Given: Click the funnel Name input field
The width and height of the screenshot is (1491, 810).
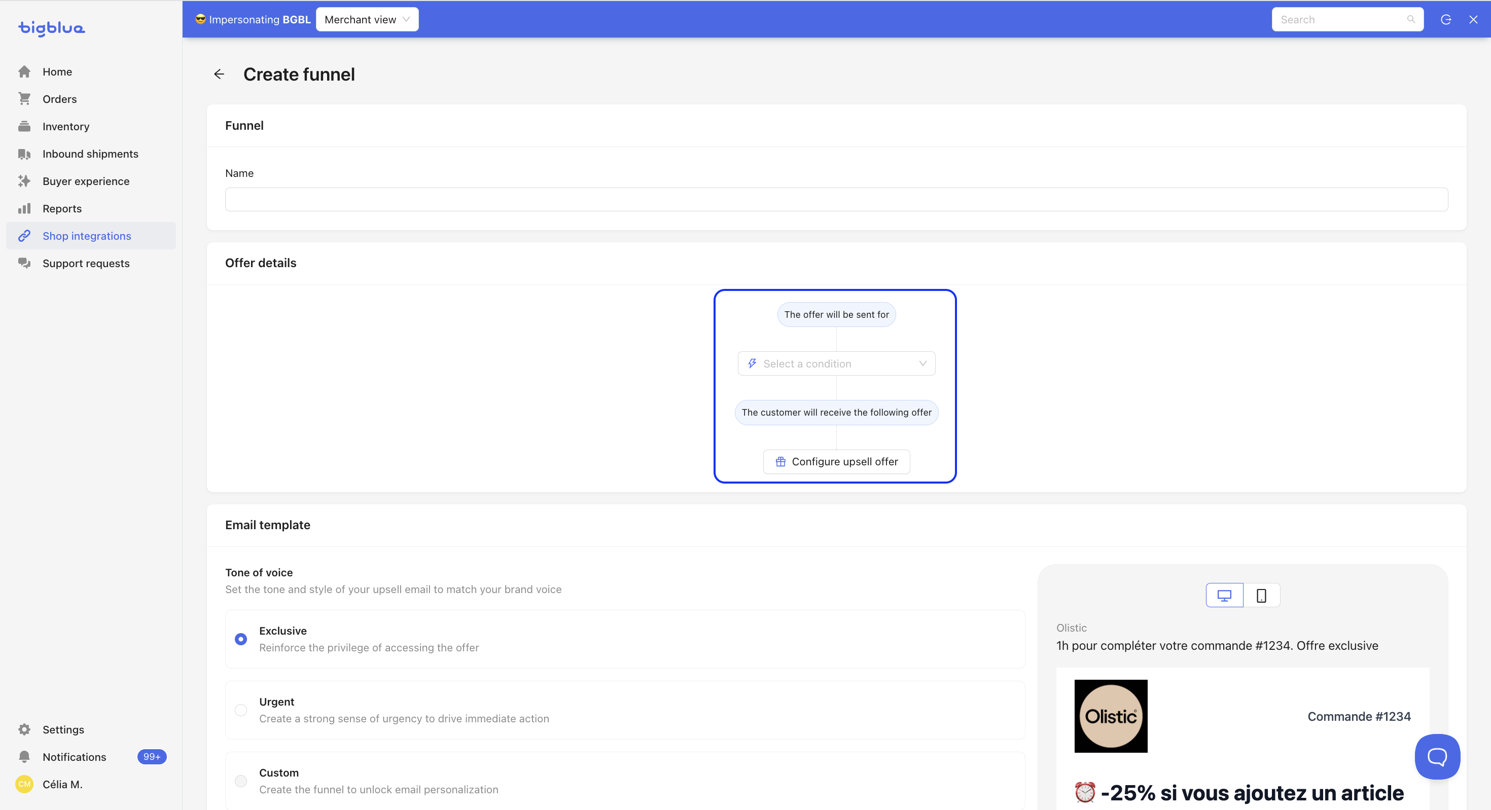Looking at the screenshot, I should 836,199.
